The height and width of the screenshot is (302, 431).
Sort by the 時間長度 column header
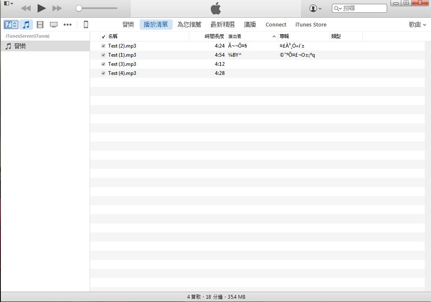coord(208,36)
